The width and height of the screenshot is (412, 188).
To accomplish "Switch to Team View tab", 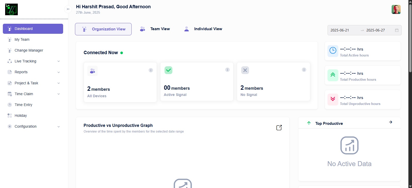I will [155, 29].
